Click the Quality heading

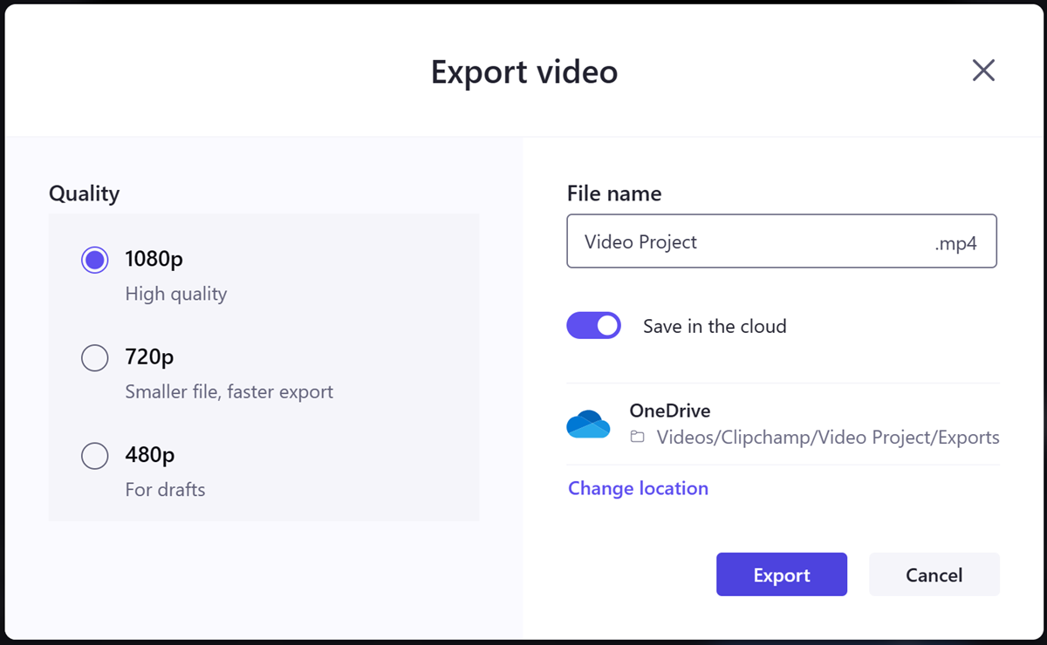[84, 193]
